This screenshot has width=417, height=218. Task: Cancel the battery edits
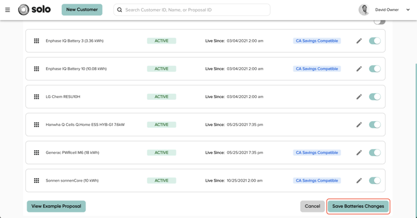coord(313,206)
